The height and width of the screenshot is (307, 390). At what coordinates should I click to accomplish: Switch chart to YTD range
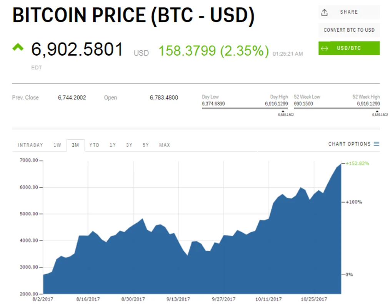pyautogui.click(x=94, y=145)
